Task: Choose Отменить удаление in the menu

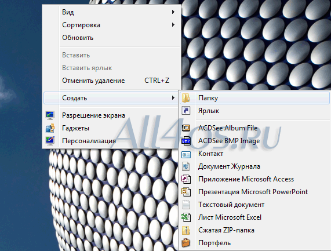Action: tap(111, 81)
